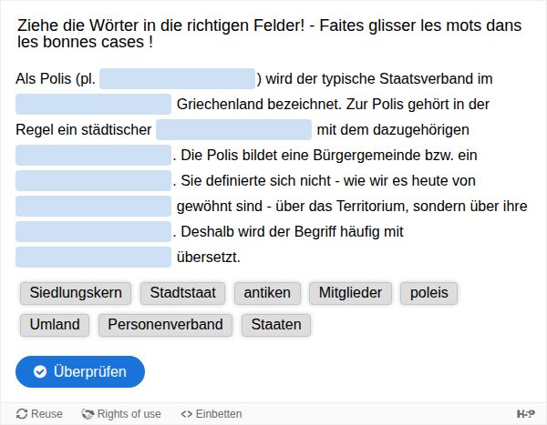Click the Reuse link
The image size is (547, 425).
(x=39, y=414)
